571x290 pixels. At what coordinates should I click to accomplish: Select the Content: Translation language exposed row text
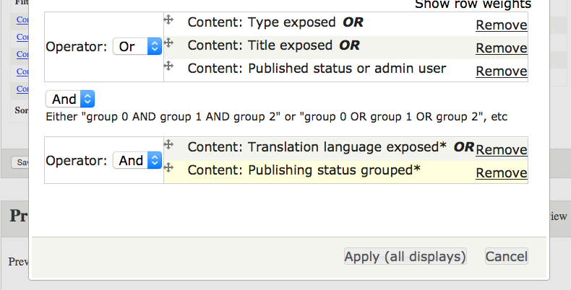(317, 147)
